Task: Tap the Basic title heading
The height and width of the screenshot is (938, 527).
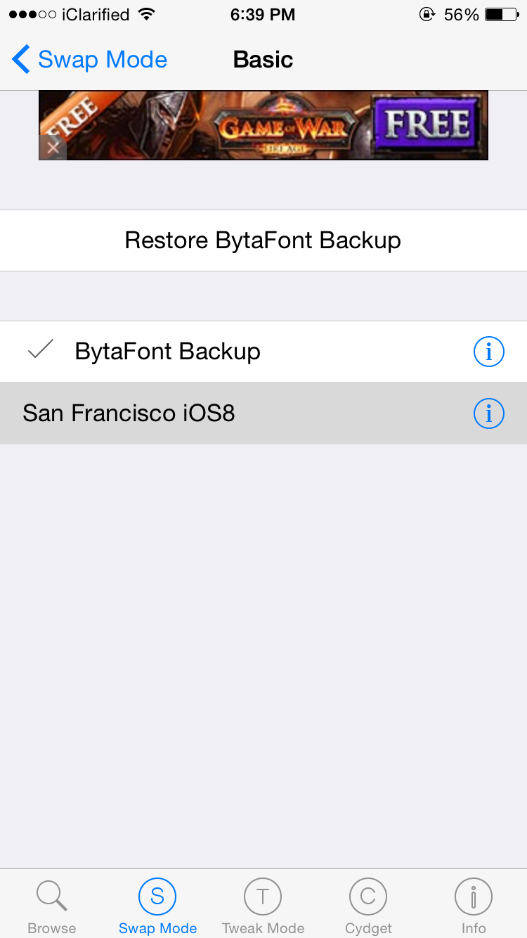Action: (x=263, y=60)
